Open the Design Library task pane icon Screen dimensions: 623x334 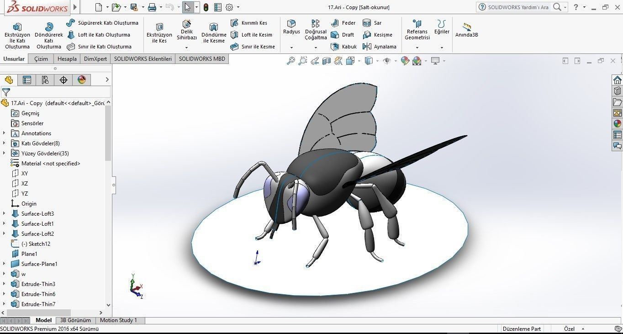point(618,90)
